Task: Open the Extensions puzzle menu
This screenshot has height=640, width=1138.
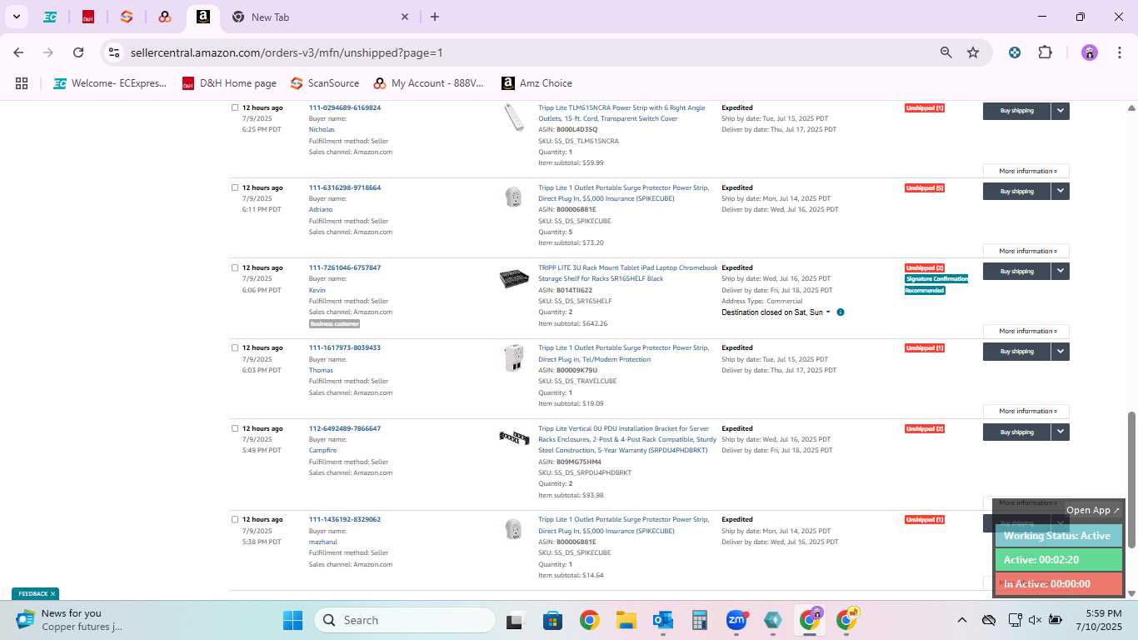Action: (1045, 52)
